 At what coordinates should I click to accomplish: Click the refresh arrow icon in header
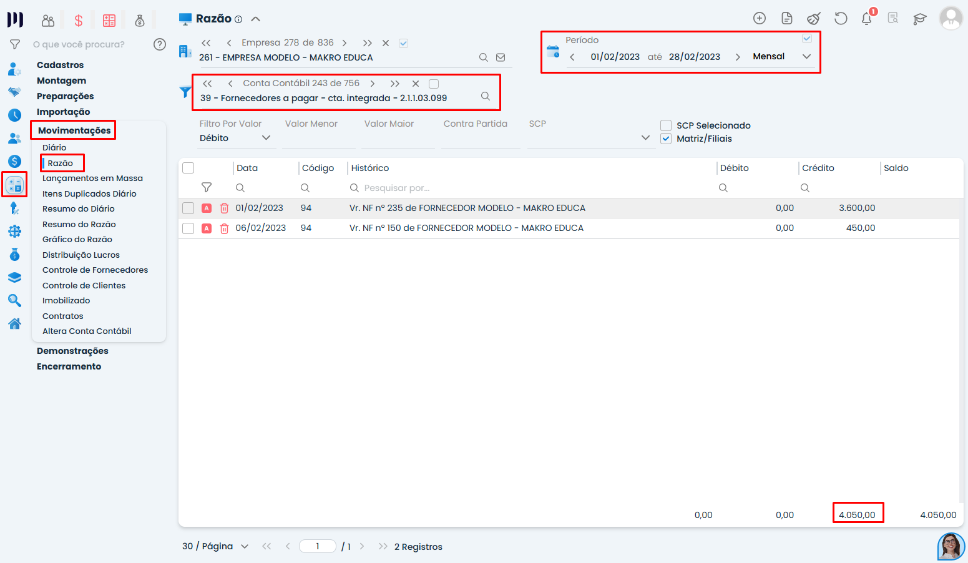[x=841, y=18]
